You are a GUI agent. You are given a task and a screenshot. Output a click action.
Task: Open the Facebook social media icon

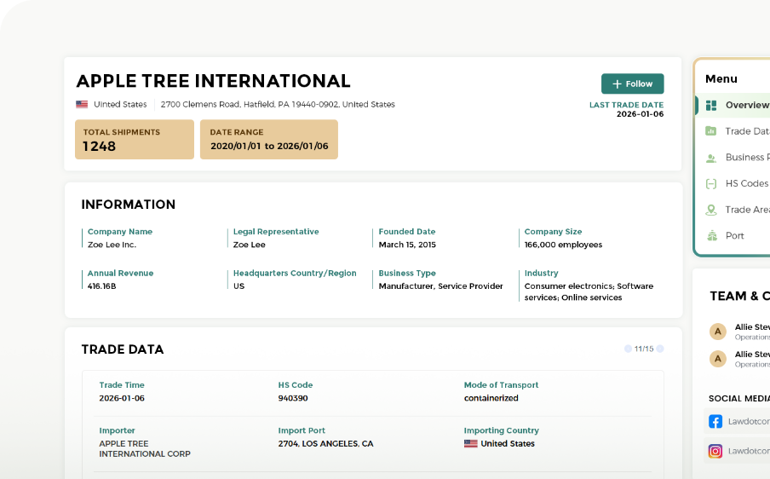[715, 421]
